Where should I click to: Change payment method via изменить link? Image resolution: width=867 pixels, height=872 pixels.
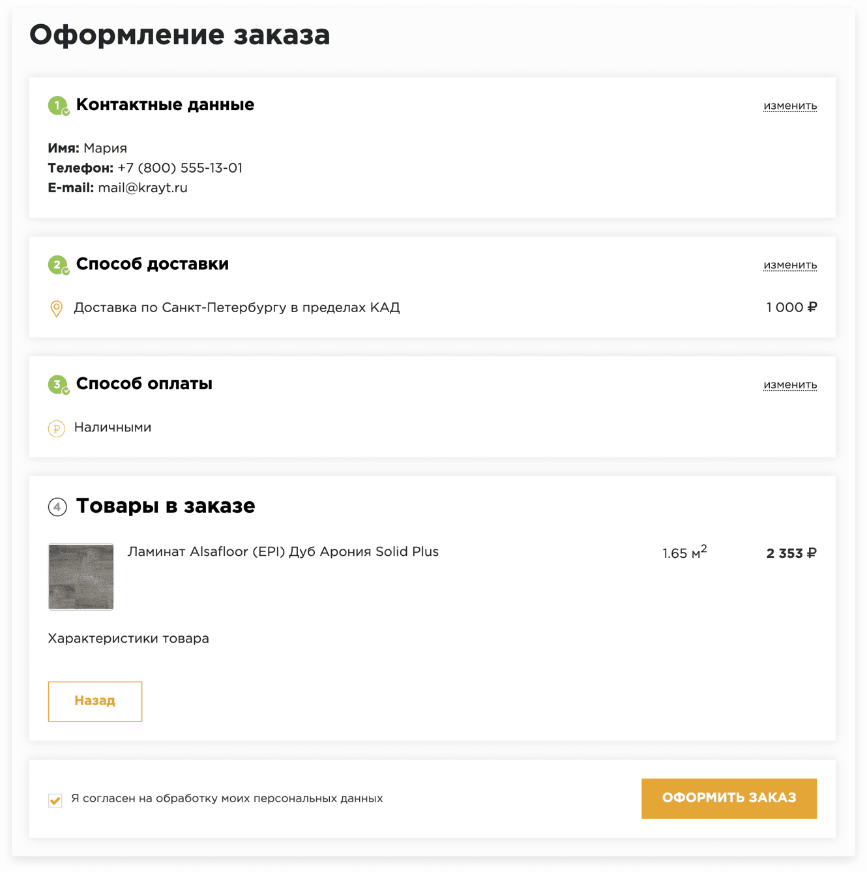click(790, 385)
